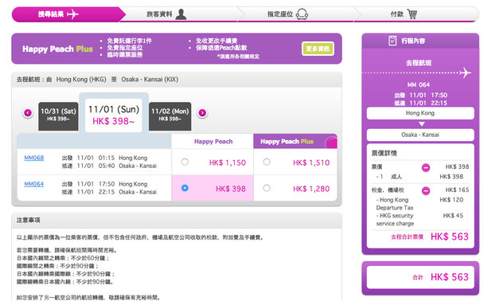
Task: Select Happy Peach fare HK$ 1,150 for MM068
Action: tap(185, 162)
